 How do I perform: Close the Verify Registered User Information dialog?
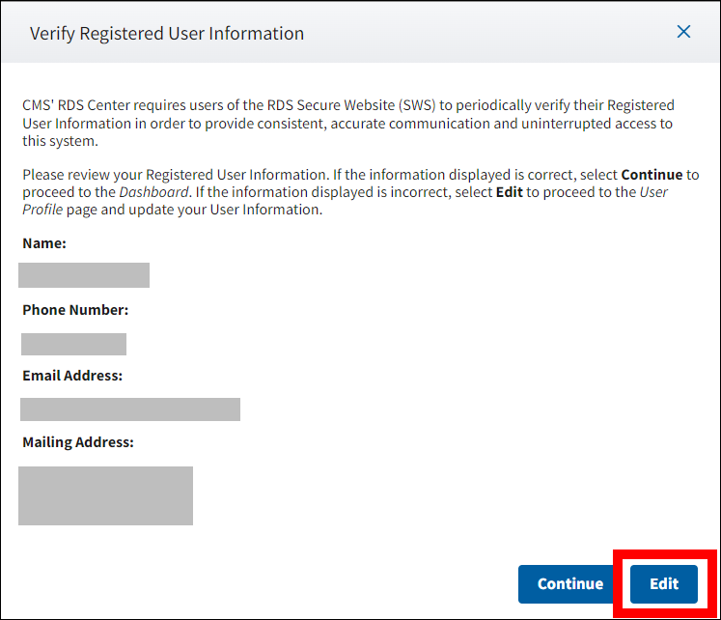coord(683,32)
